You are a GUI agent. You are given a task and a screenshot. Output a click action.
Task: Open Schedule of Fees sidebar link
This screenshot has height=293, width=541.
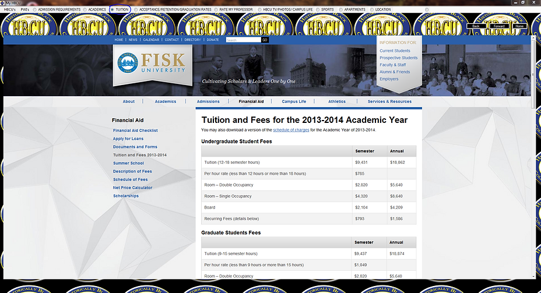click(130, 179)
